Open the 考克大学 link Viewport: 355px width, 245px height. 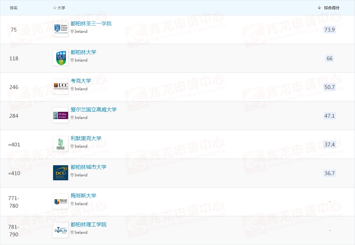(x=81, y=81)
